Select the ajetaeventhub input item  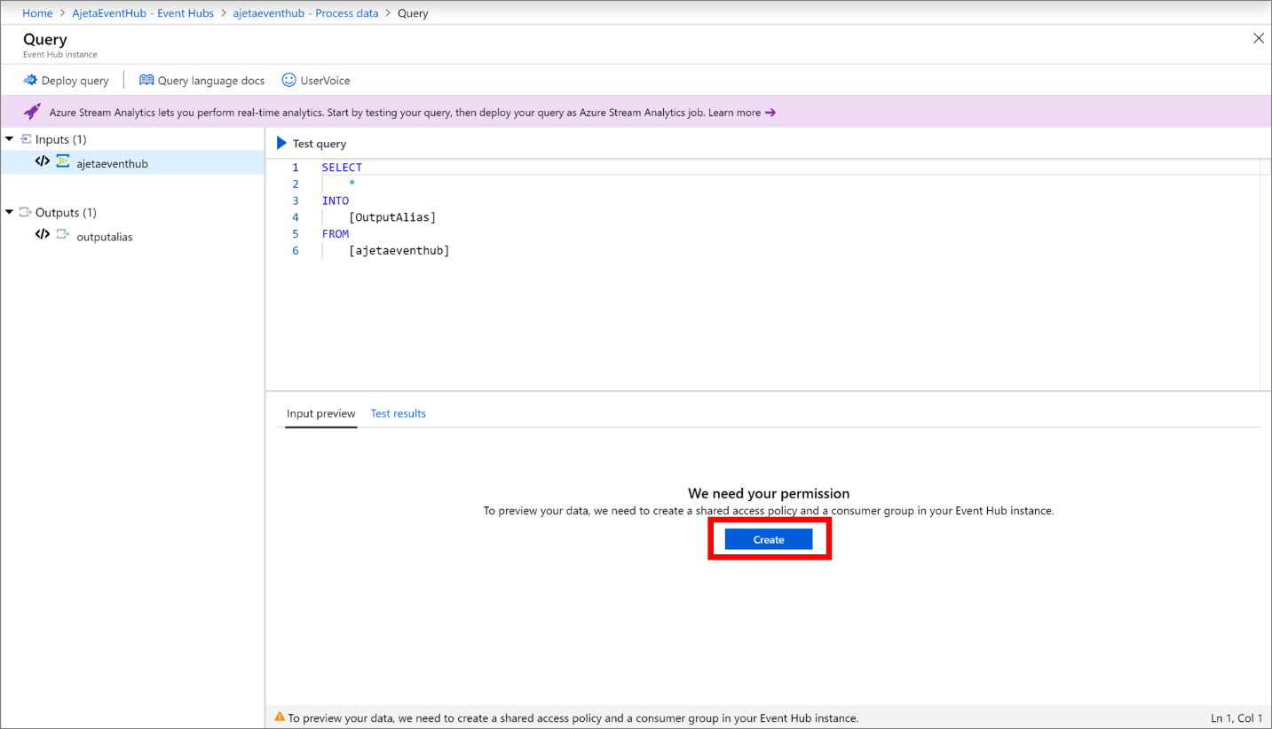132,162
